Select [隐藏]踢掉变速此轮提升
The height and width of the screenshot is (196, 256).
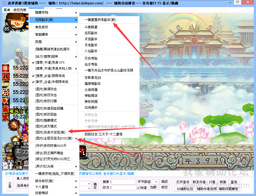[53, 49]
